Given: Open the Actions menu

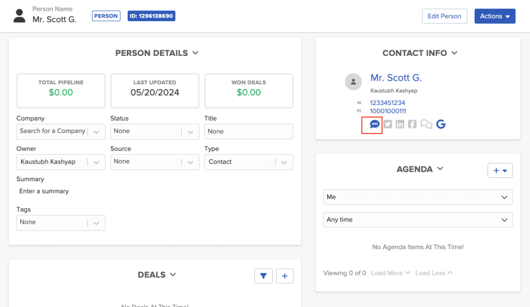Looking at the screenshot, I should click(495, 16).
